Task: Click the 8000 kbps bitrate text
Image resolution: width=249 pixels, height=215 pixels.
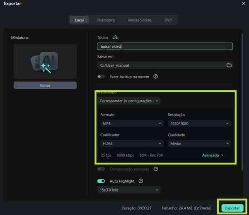Action: 125,155
